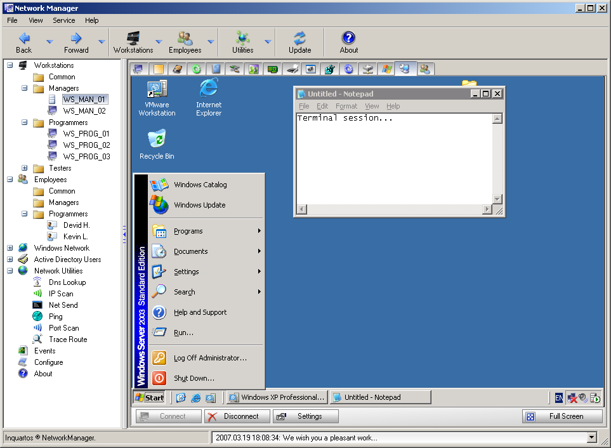Select the two-people icon tab
This screenshot has height=448, width=611.
pyautogui.click(x=425, y=69)
